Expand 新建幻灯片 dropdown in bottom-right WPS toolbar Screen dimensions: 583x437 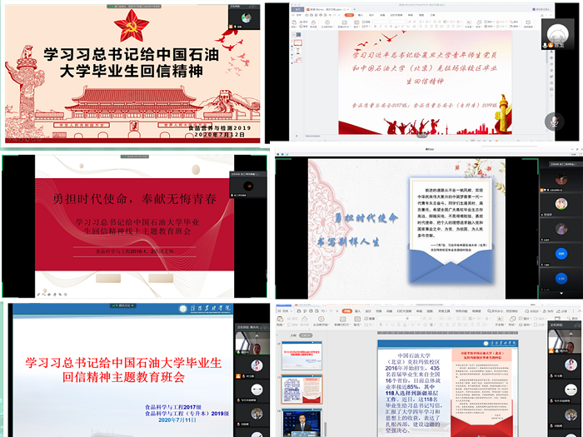coord(340,325)
